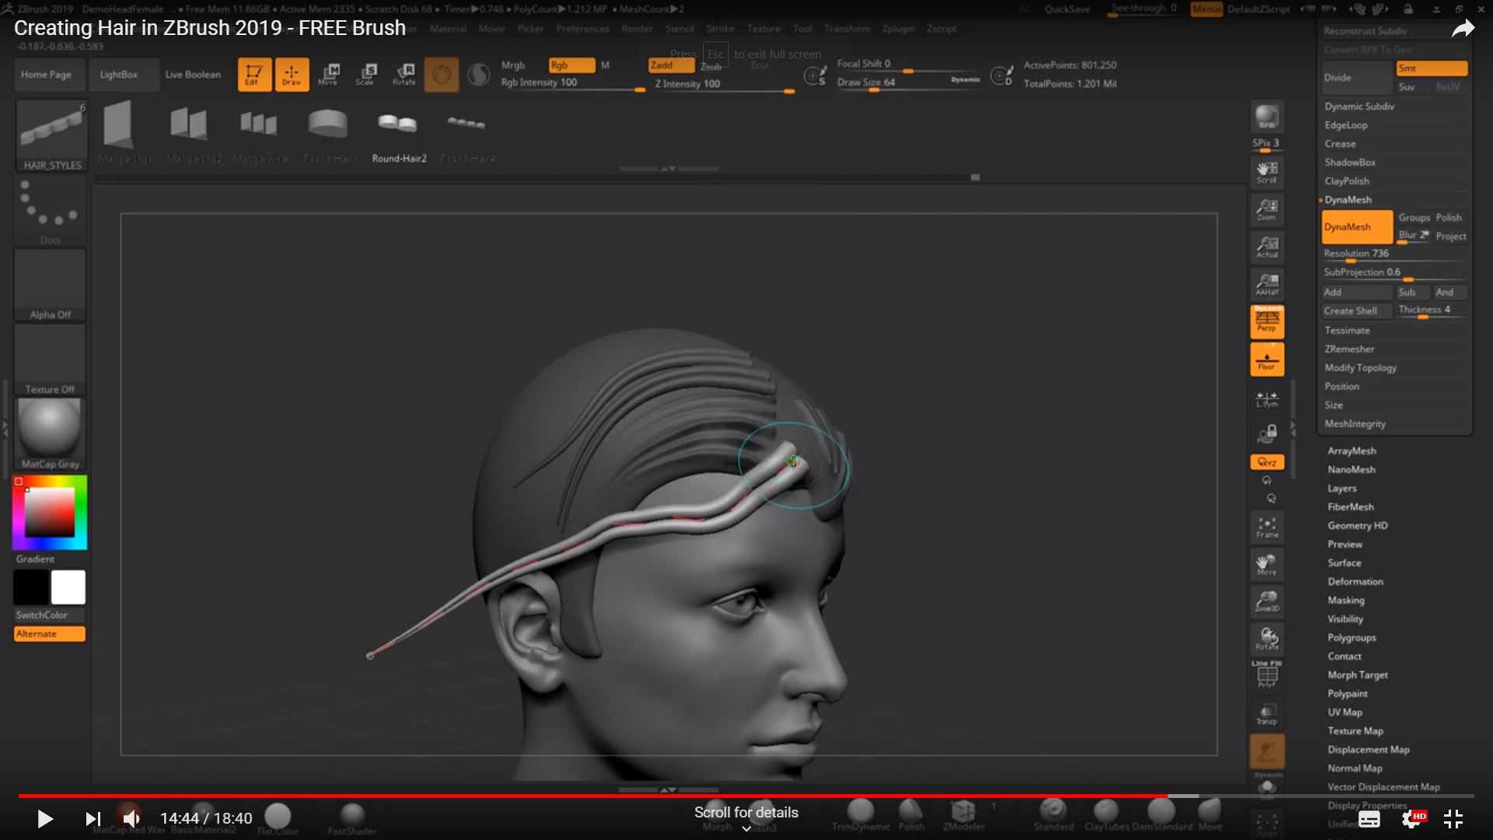This screenshot has width=1493, height=840.
Task: Expand the Dynamic Subdiv section
Action: point(1359,107)
